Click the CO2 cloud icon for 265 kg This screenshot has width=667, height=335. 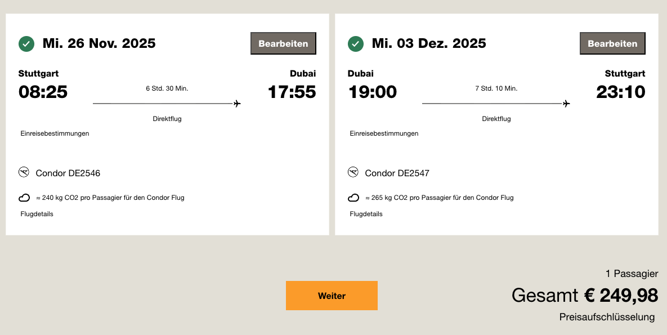pos(353,198)
